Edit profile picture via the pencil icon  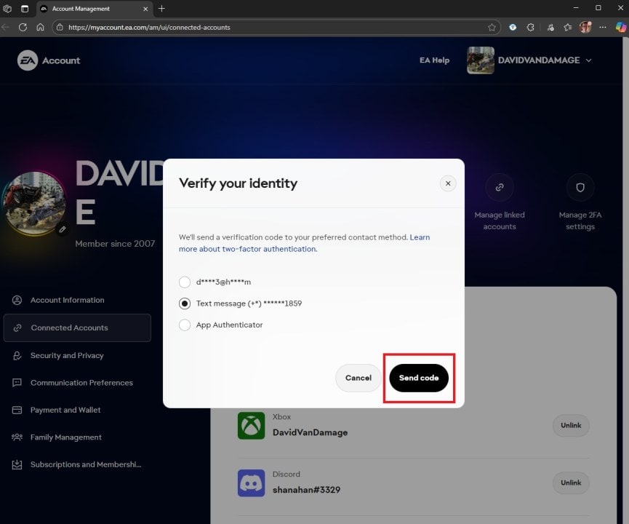(63, 229)
